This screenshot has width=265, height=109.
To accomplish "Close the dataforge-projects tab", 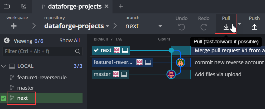I will (x=107, y=7).
